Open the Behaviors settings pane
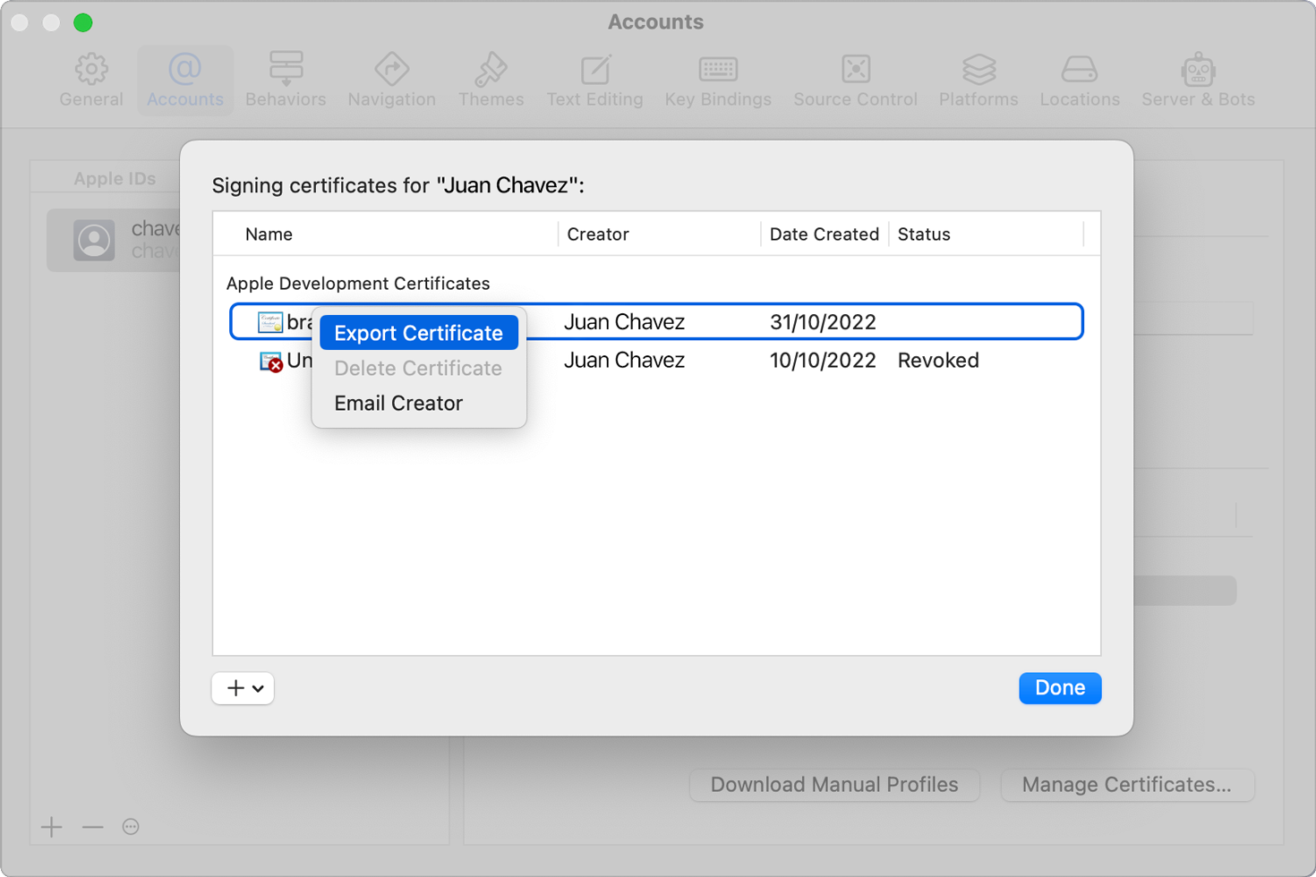The height and width of the screenshot is (877, 1316). (x=286, y=79)
